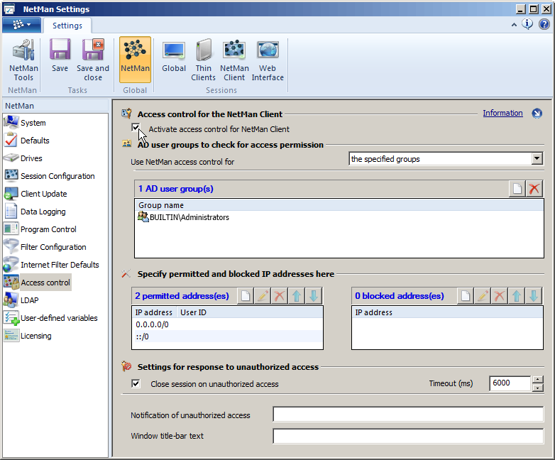555x460 pixels.
Task: Select the Global sessions icon
Action: click(x=174, y=60)
